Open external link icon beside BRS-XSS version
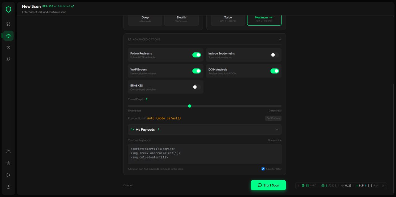 pos(72,6)
